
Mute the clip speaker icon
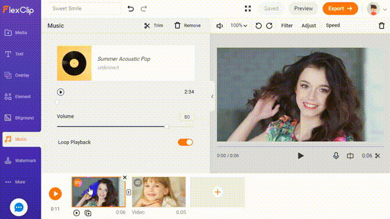219,26
